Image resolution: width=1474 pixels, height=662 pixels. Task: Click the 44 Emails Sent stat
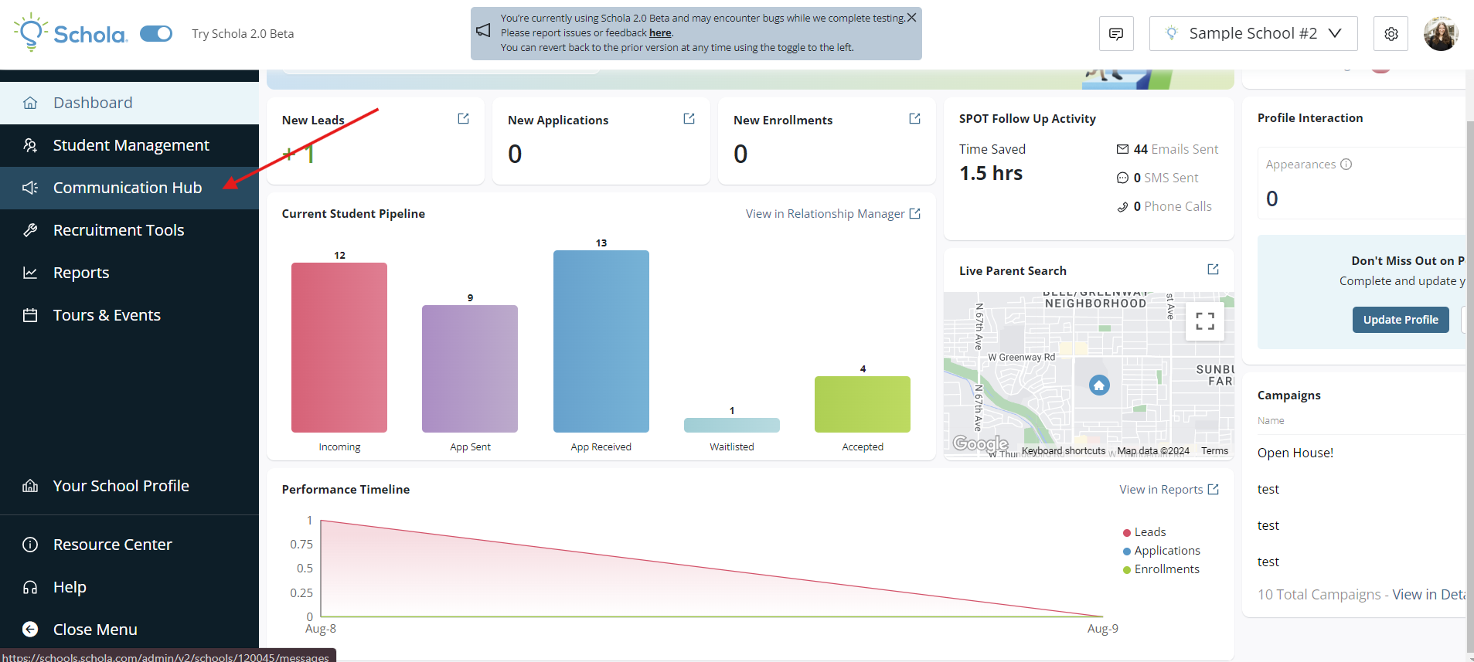pos(1167,149)
